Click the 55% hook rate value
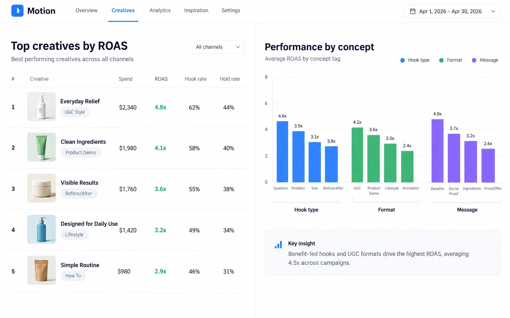The height and width of the screenshot is (318, 510). (x=194, y=189)
